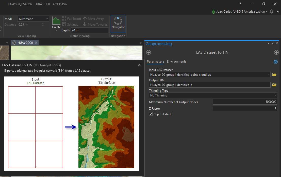Go back using Geoprocessing back arrow

click(x=149, y=52)
